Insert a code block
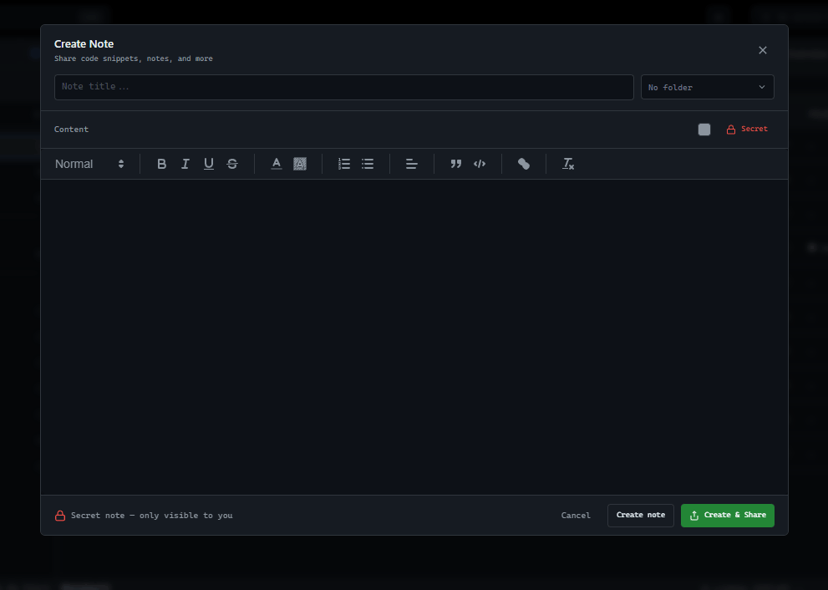This screenshot has width=828, height=590. coord(479,164)
